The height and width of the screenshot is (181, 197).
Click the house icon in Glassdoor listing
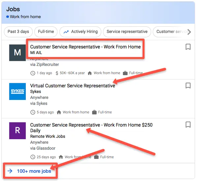pos(61,157)
